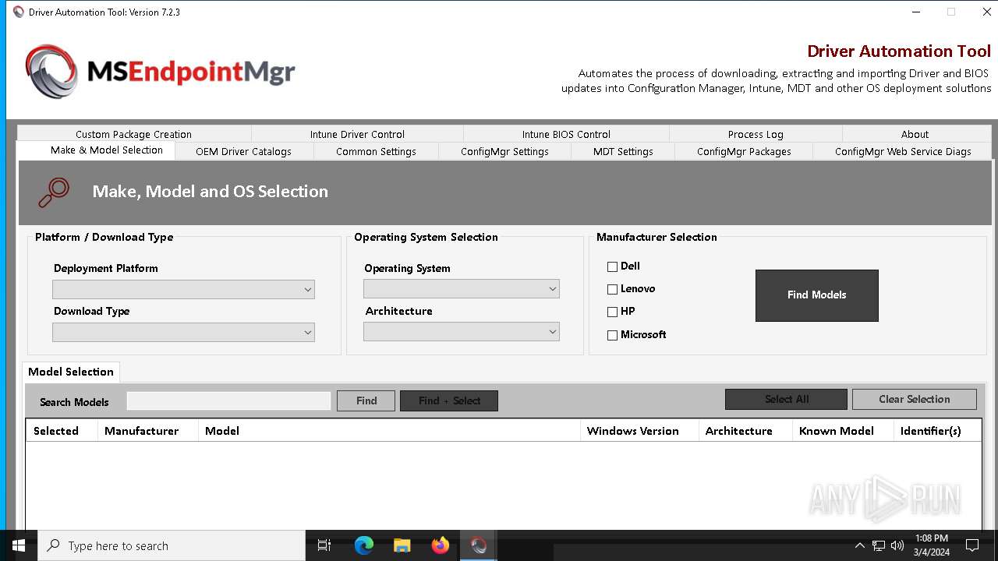Enable the HP manufacturer checkbox
The height and width of the screenshot is (561, 998).
[612, 312]
